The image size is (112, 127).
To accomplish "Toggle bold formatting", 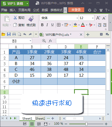I will [42, 25].
